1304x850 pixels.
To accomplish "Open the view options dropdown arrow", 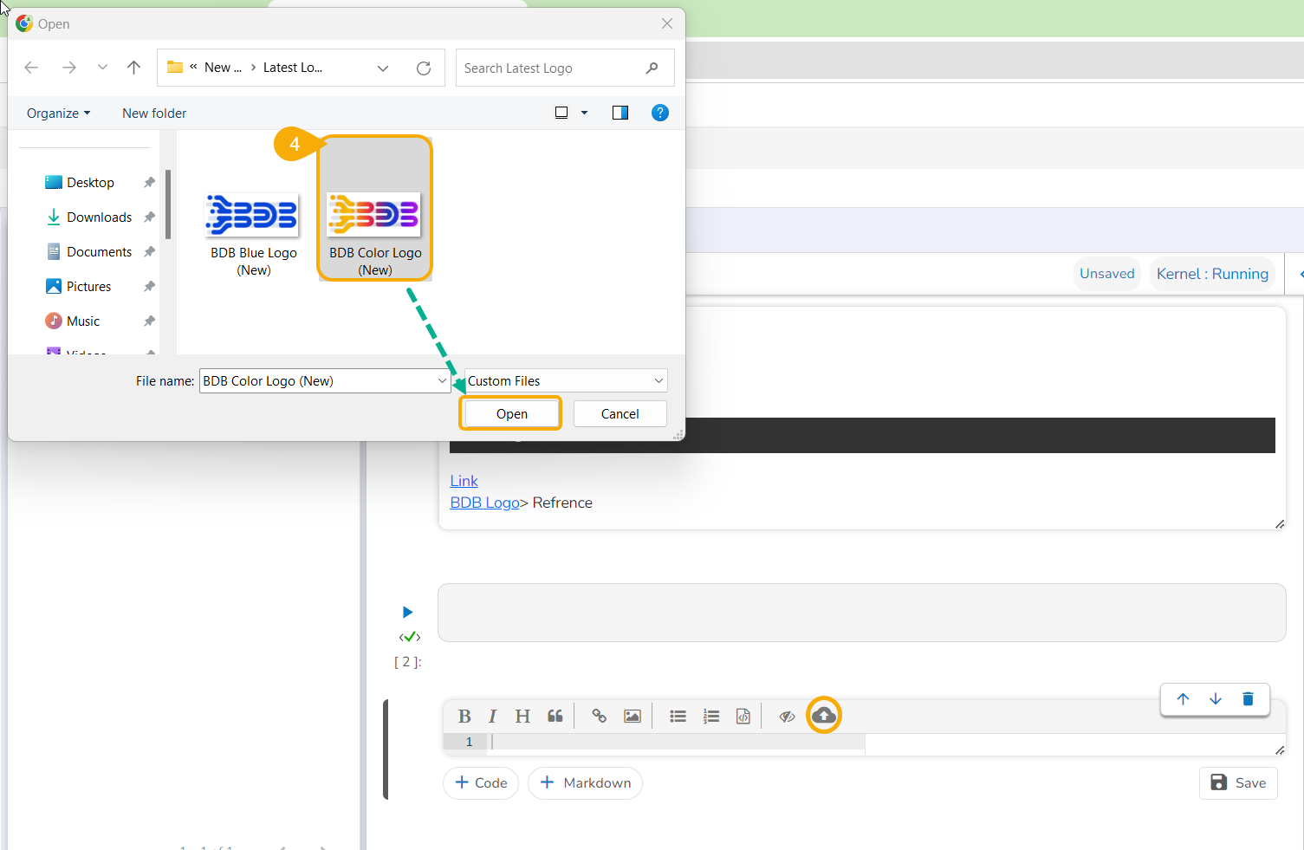I will click(x=584, y=113).
